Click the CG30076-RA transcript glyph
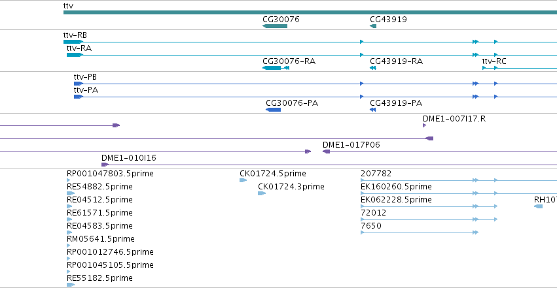This screenshot has height=288, width=557. tap(276, 68)
